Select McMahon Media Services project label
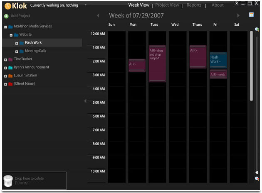262x193 pixels. [x=33, y=26]
